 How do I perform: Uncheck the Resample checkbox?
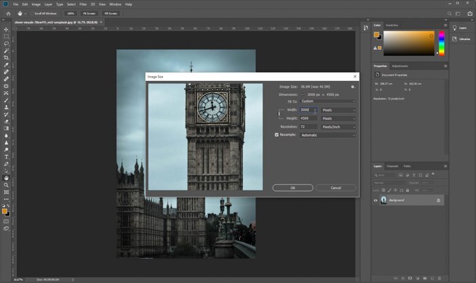277,135
